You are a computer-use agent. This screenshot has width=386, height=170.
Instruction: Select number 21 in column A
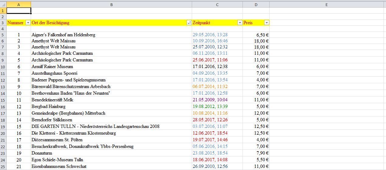pyautogui.click(x=19, y=166)
